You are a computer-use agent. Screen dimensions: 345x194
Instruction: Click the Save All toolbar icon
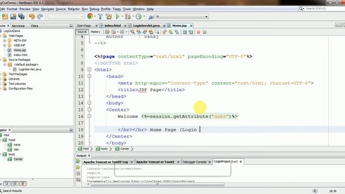[22, 17]
